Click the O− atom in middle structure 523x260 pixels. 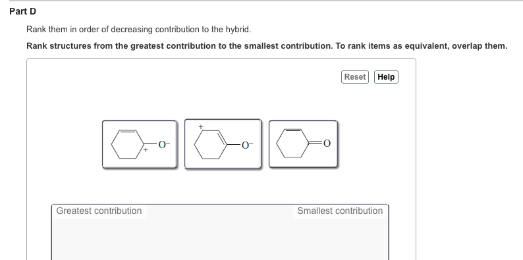(x=247, y=145)
